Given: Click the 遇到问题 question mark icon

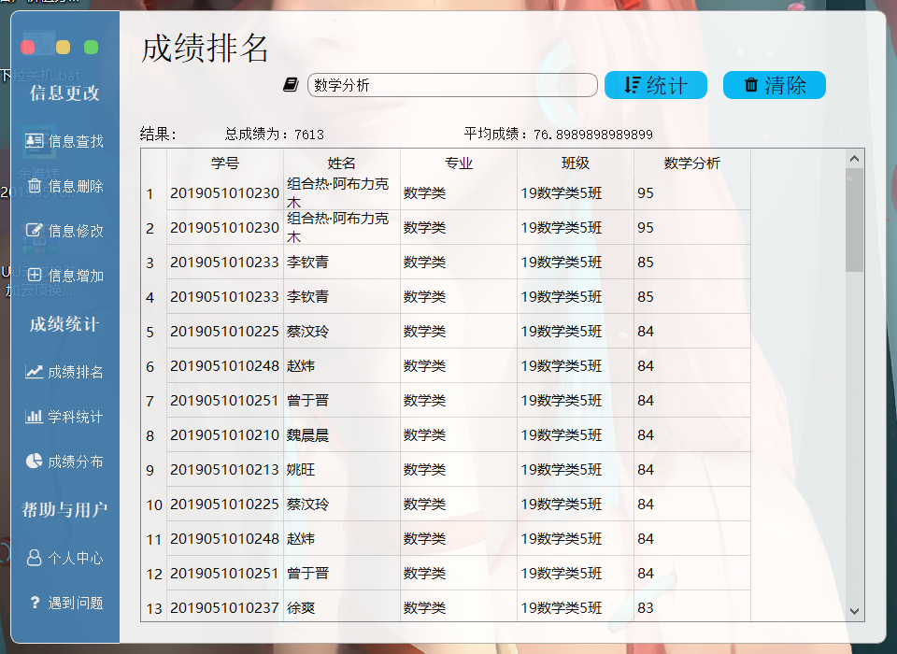Looking at the screenshot, I should point(35,602).
